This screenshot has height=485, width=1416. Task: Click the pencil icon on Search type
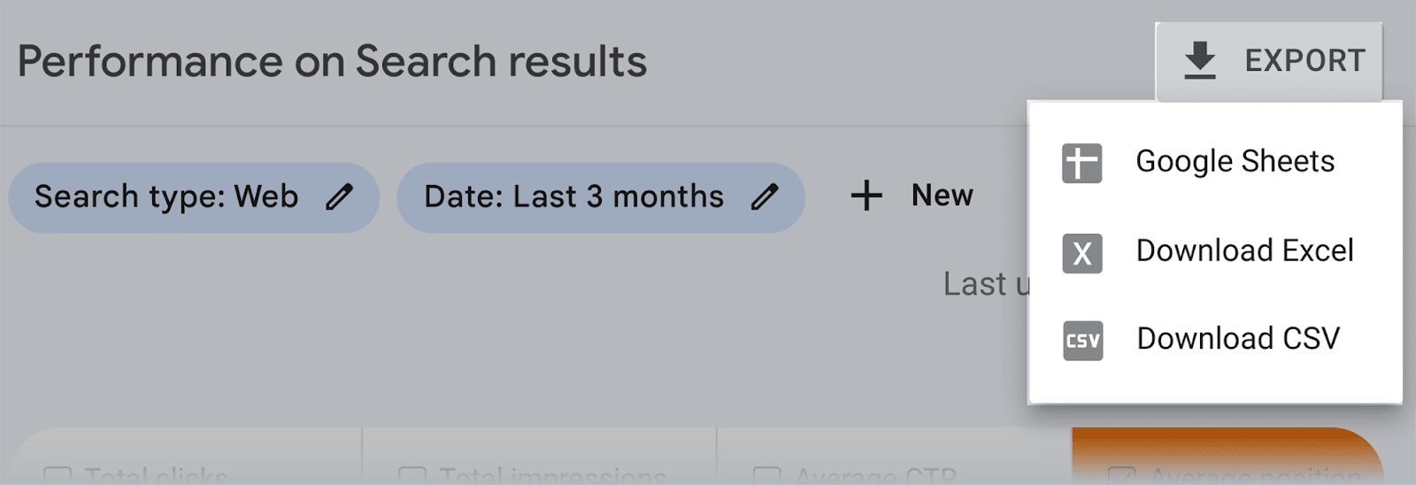tap(339, 197)
